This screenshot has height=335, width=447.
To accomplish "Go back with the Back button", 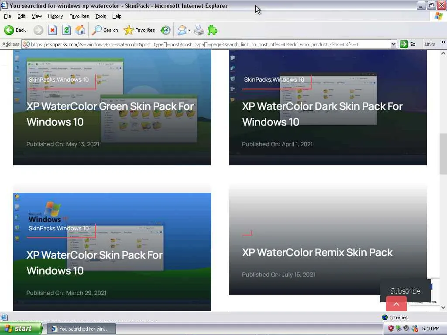I will 15,30.
